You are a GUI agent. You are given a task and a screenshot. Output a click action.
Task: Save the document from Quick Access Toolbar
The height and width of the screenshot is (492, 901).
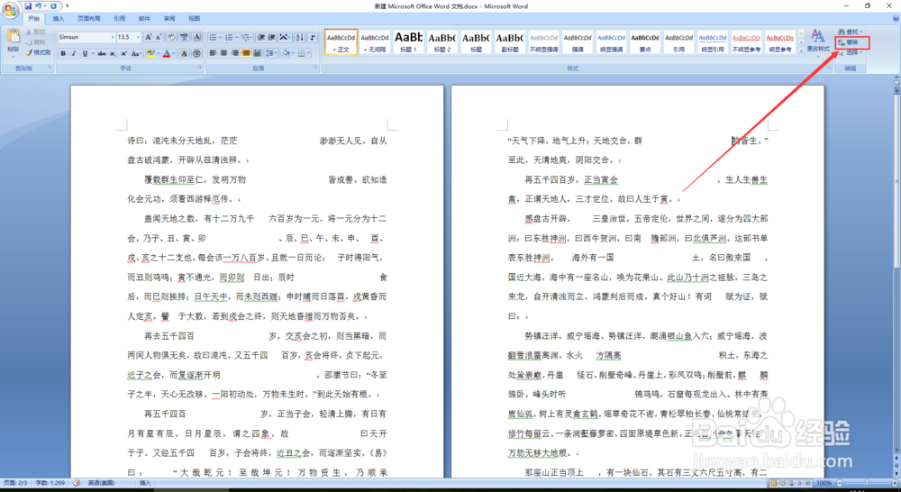[28, 6]
